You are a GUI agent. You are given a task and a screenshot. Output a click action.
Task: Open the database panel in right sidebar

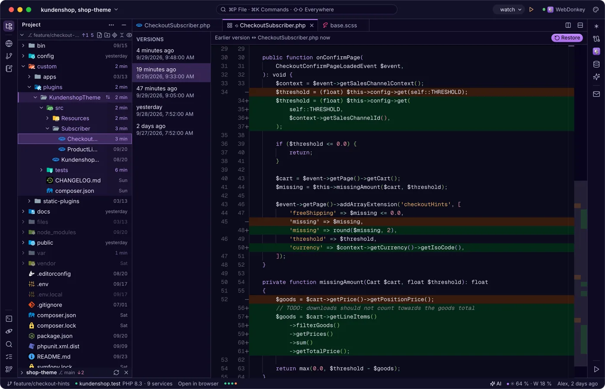click(x=596, y=64)
